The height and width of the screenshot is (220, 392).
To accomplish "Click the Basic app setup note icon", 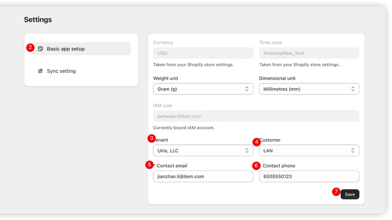I will point(40,48).
